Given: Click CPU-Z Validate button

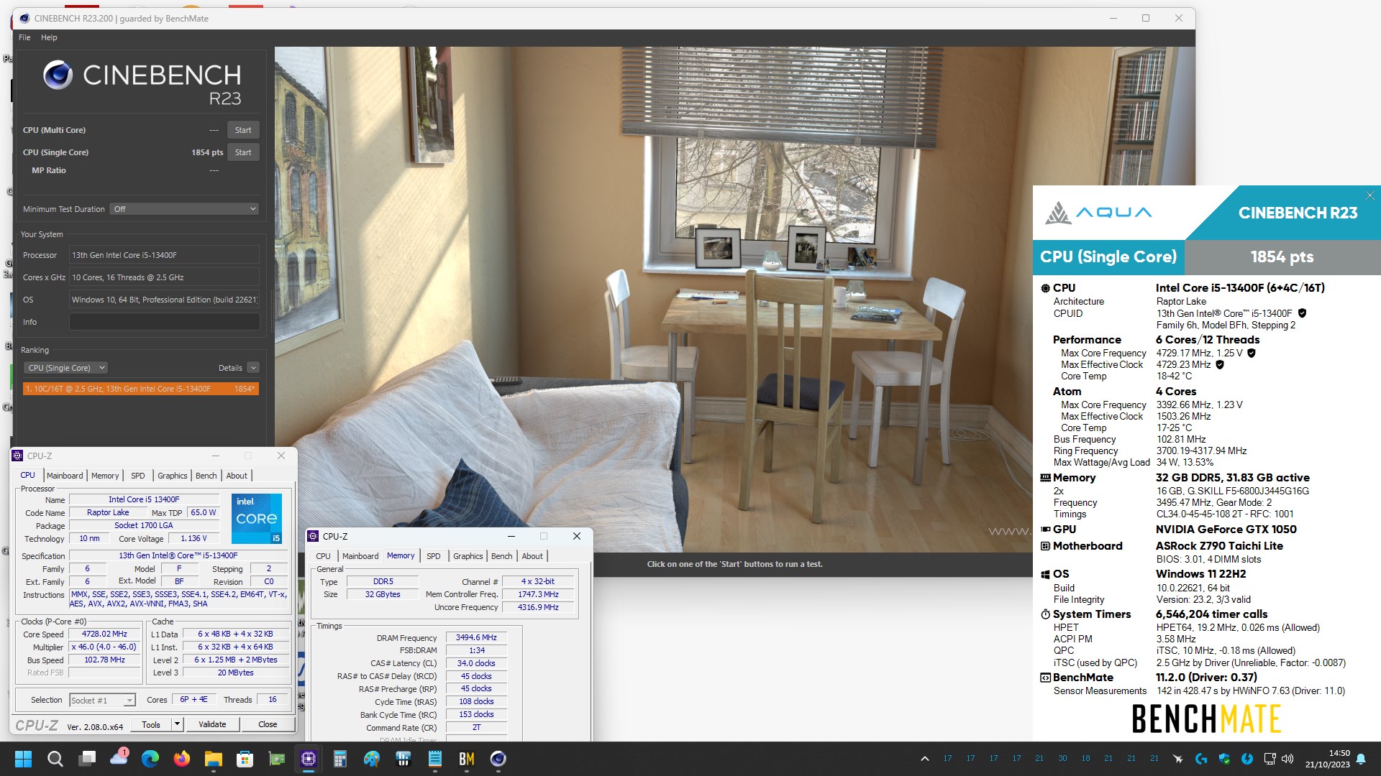Looking at the screenshot, I should click(212, 724).
